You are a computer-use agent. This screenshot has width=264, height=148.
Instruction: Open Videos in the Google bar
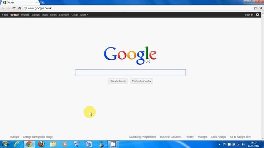[35, 15]
